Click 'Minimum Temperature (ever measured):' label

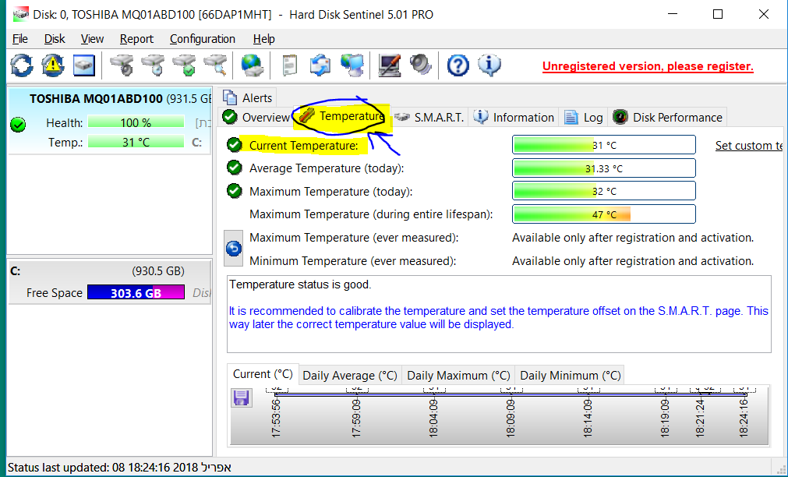pyautogui.click(x=353, y=261)
